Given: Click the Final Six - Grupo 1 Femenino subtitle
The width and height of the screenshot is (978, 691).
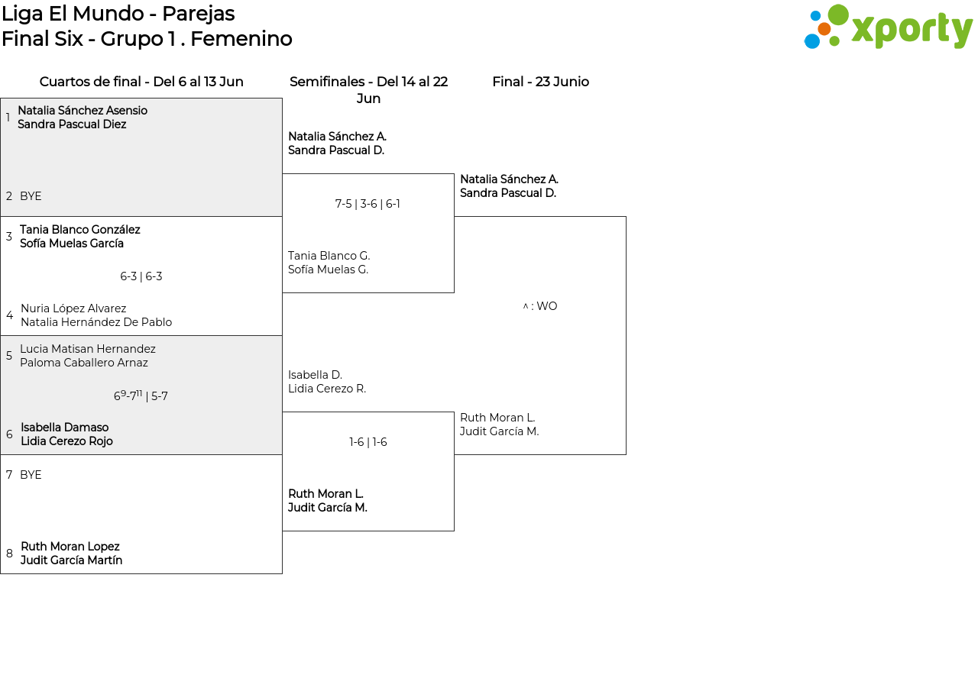Looking at the screenshot, I should [x=147, y=39].
